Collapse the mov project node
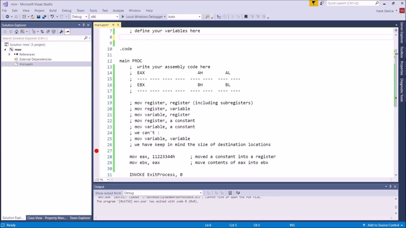The height and width of the screenshot is (228, 406). click(5, 50)
